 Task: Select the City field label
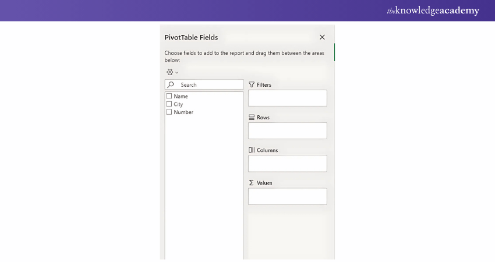[178, 104]
